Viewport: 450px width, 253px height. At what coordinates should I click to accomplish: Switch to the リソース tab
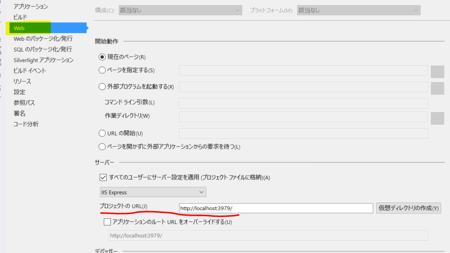point(22,81)
